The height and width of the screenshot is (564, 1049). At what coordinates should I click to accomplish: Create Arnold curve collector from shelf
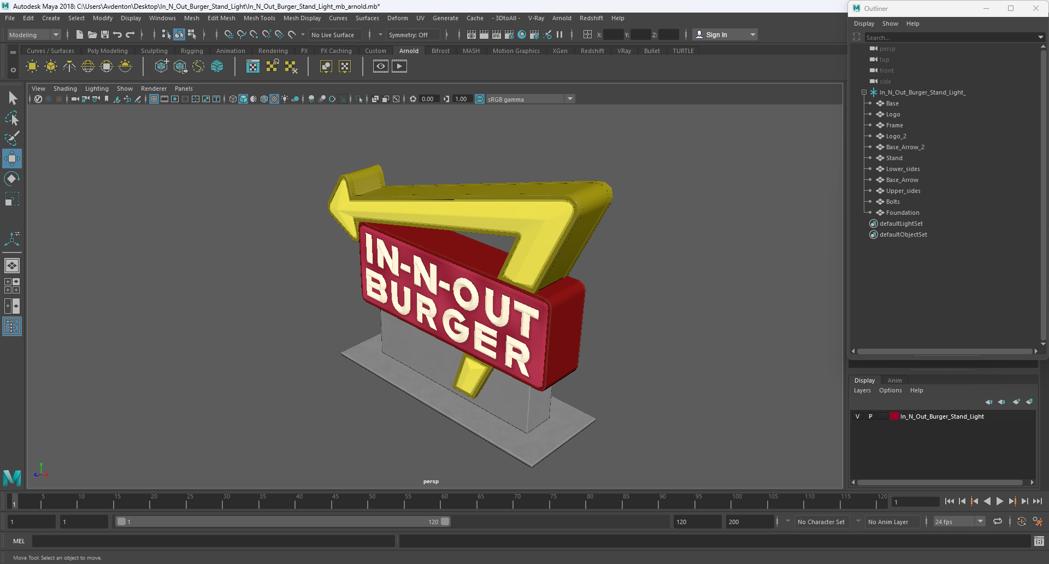198,67
